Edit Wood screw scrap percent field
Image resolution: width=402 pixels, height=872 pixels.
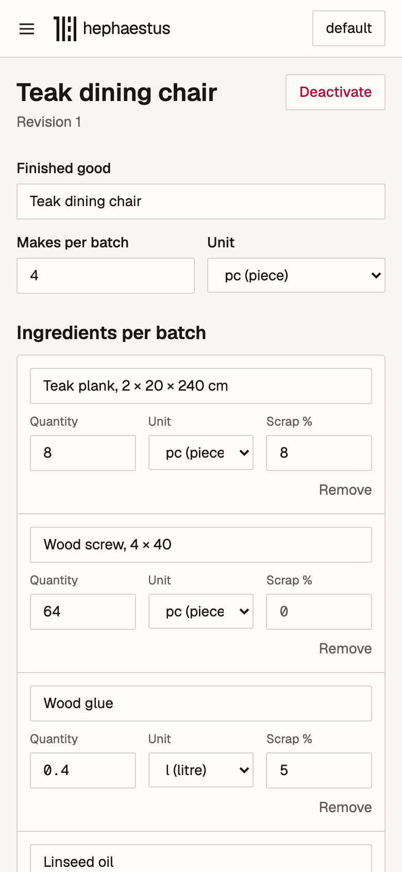[319, 612]
